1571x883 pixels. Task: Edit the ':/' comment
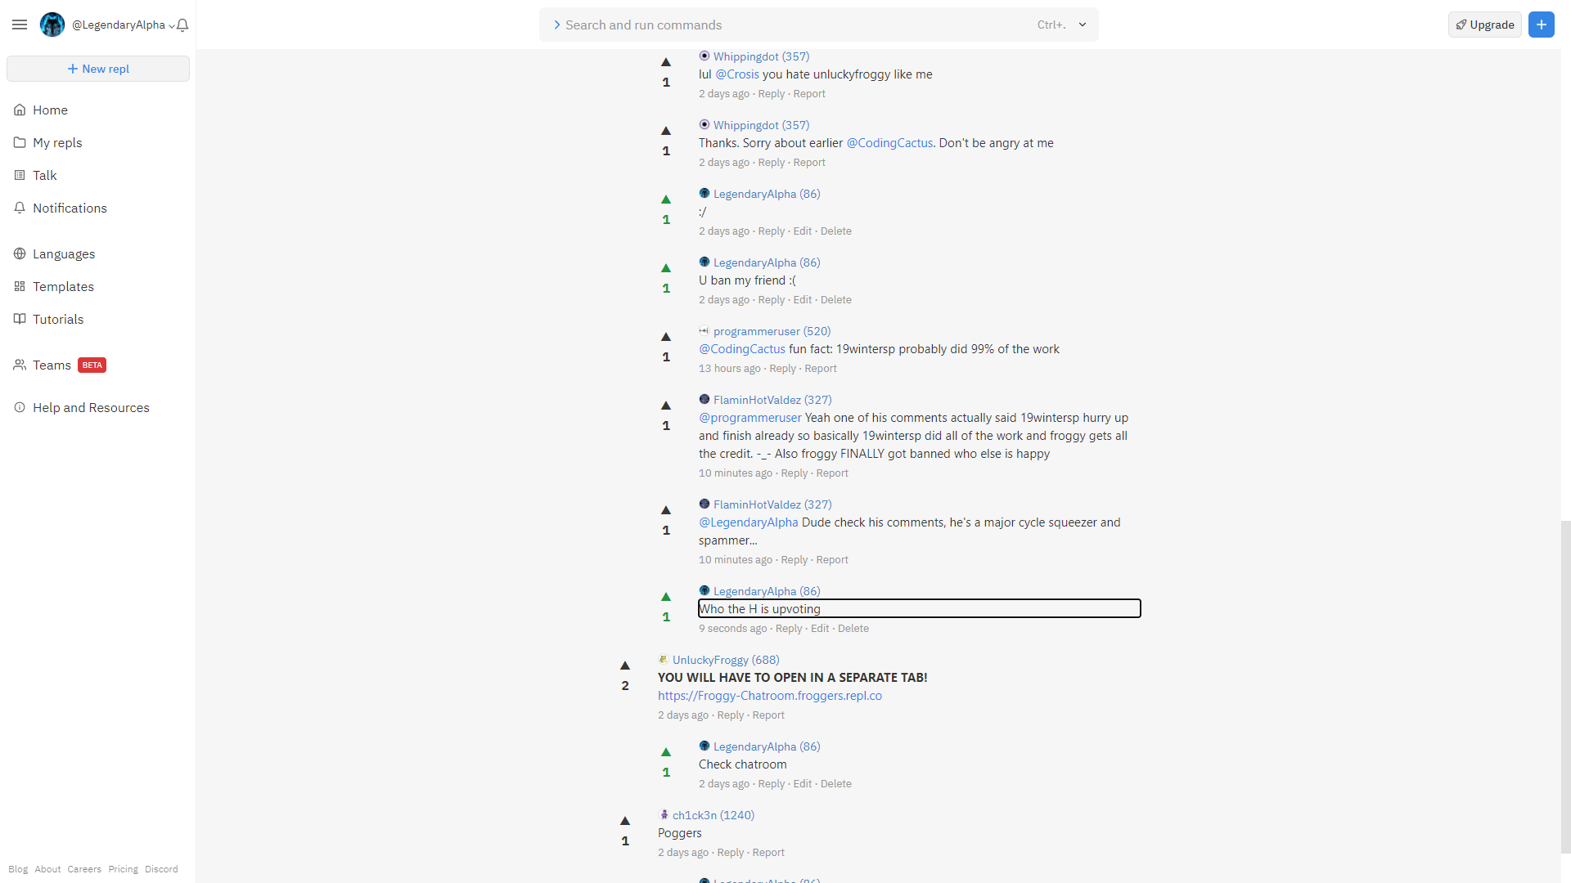pyautogui.click(x=803, y=231)
